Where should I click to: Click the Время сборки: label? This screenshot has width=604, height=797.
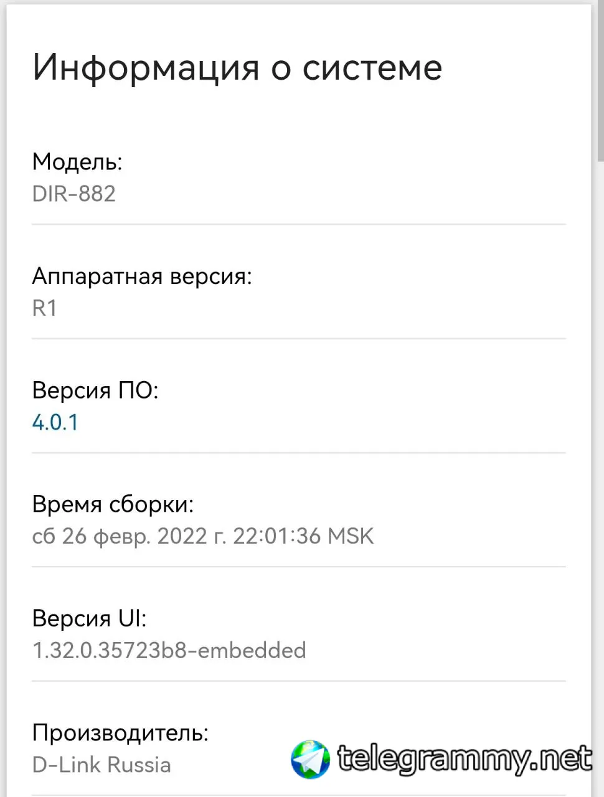point(113,504)
